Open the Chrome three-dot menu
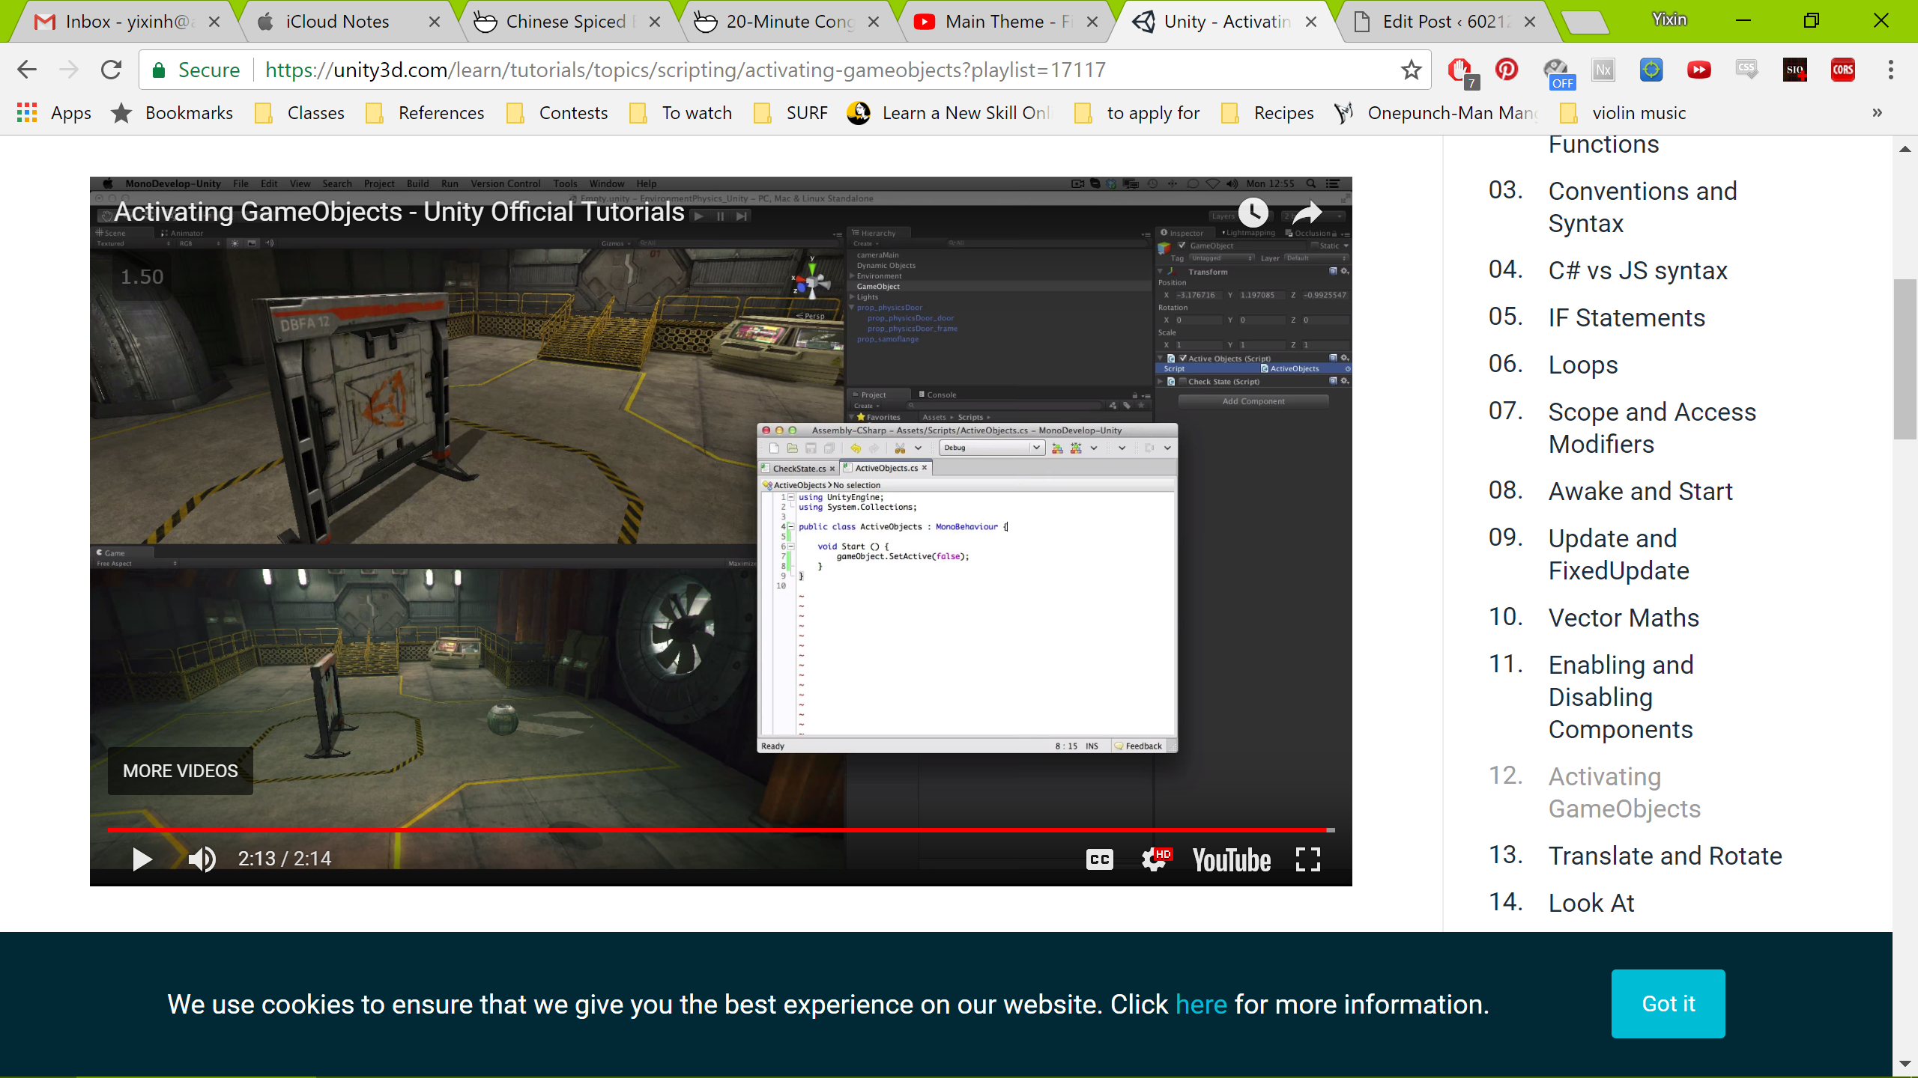This screenshot has height=1078, width=1918. 1891,70
